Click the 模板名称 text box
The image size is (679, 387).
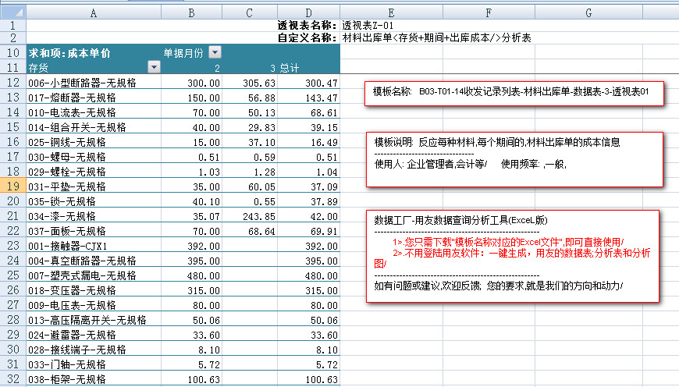514,92
